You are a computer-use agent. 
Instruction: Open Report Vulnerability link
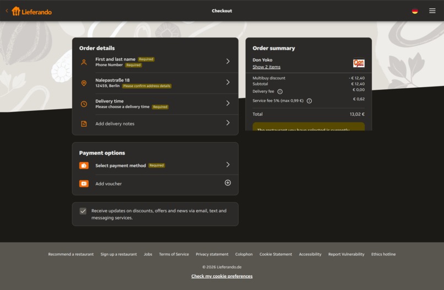tap(346, 254)
